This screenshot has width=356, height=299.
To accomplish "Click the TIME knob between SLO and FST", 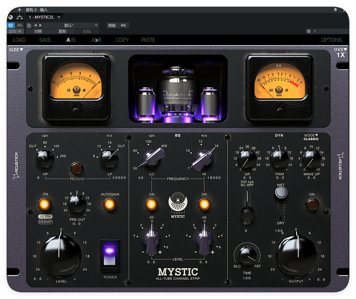I will (247, 256).
